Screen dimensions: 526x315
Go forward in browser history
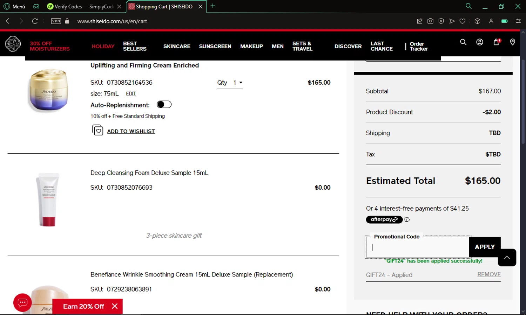click(x=21, y=21)
